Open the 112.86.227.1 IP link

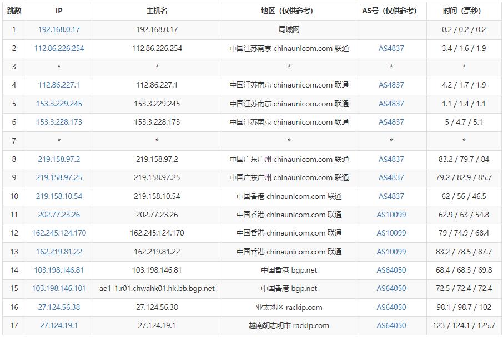click(59, 85)
